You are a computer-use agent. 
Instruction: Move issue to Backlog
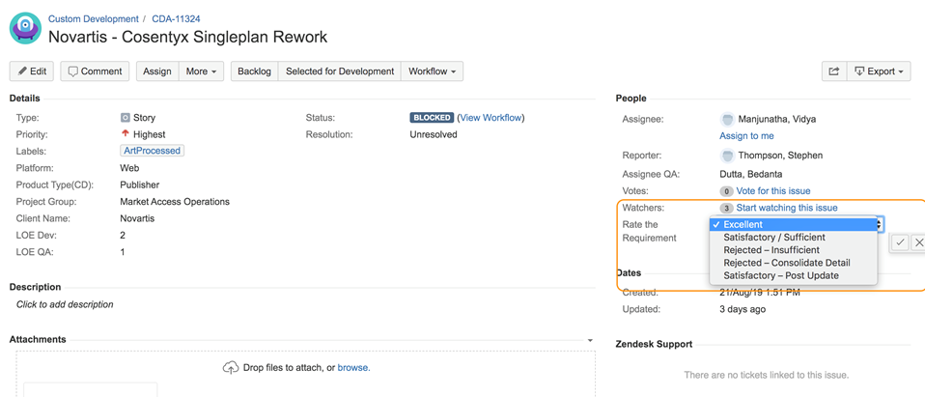point(254,71)
